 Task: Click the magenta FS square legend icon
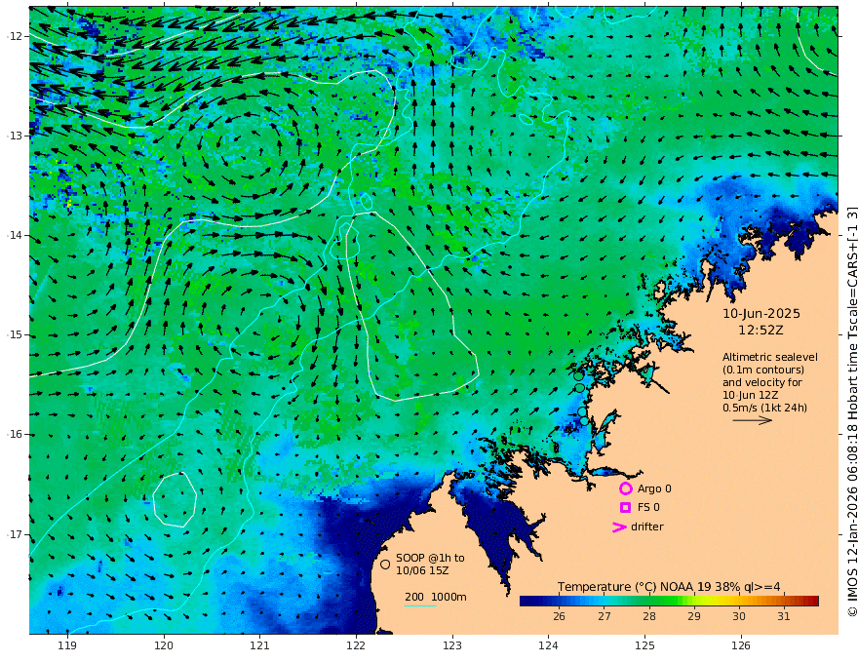coord(625,508)
